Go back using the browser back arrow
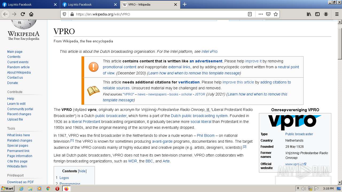Screen dimensions: 342x192 pos(5,14)
